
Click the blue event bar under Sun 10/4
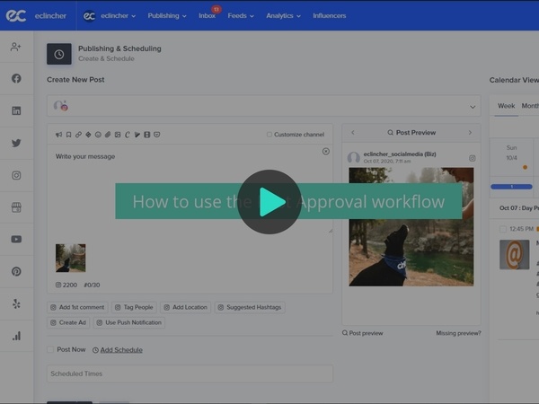[511, 187]
